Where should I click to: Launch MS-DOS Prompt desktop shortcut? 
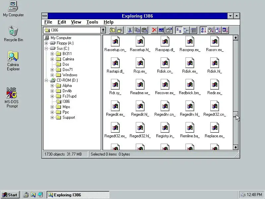pyautogui.click(x=12, y=98)
